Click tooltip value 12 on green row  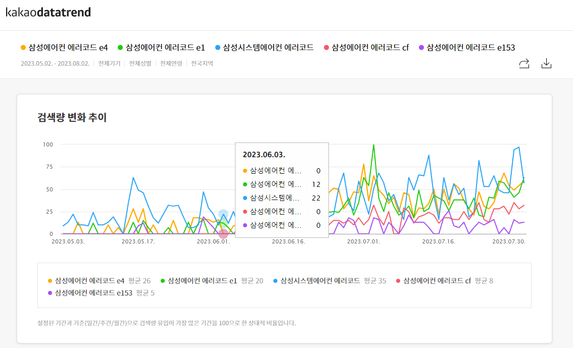click(316, 184)
